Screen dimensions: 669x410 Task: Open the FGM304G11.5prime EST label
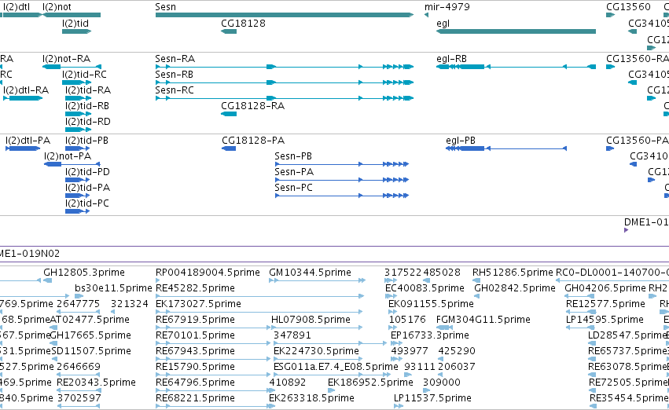[483, 320]
